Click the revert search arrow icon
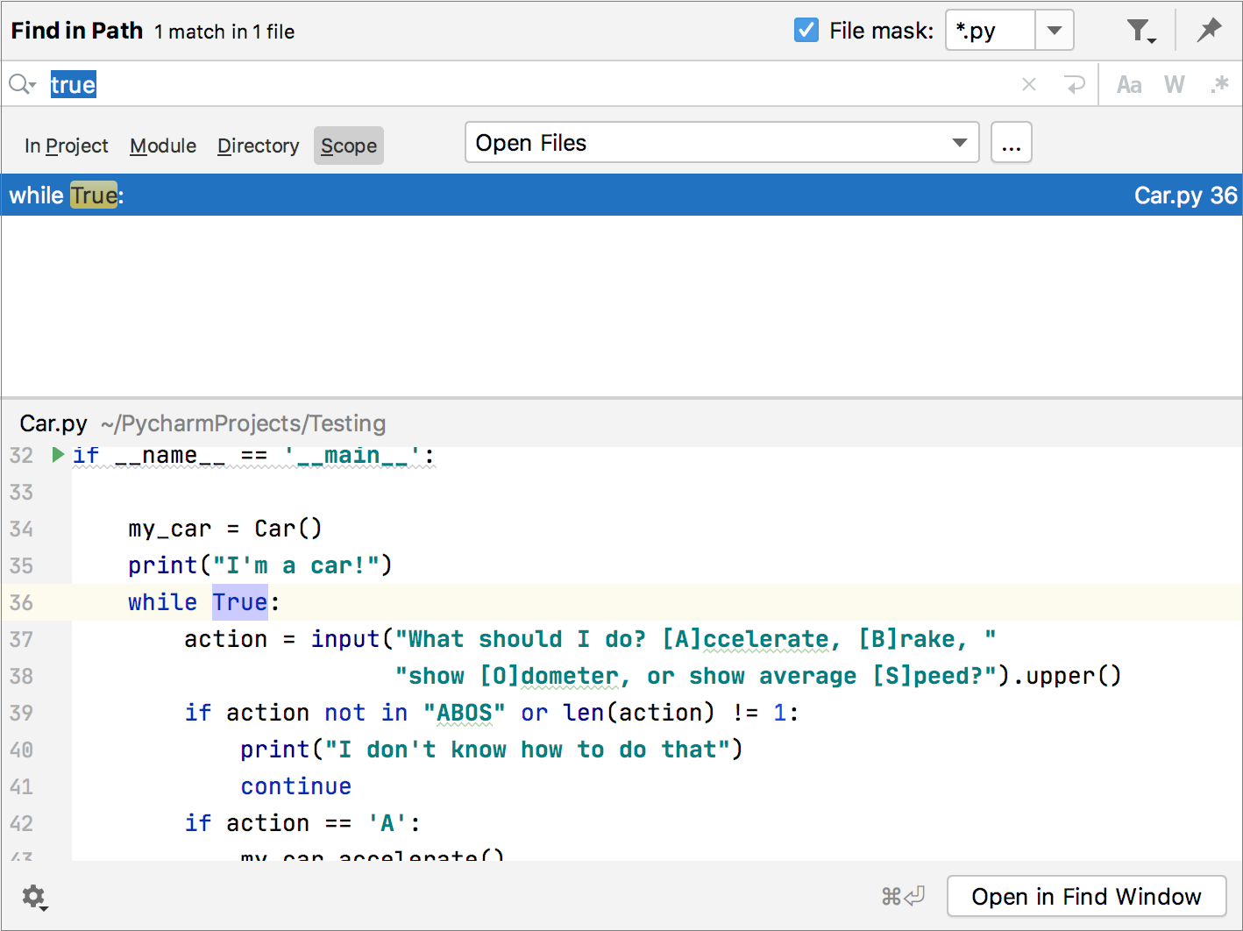 coord(1075,84)
